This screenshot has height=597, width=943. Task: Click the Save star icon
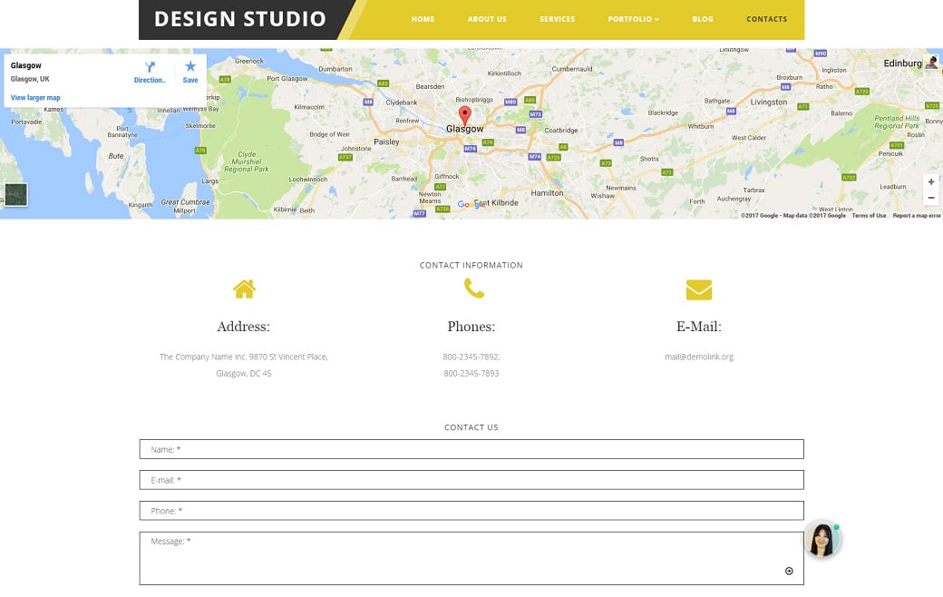(190, 68)
